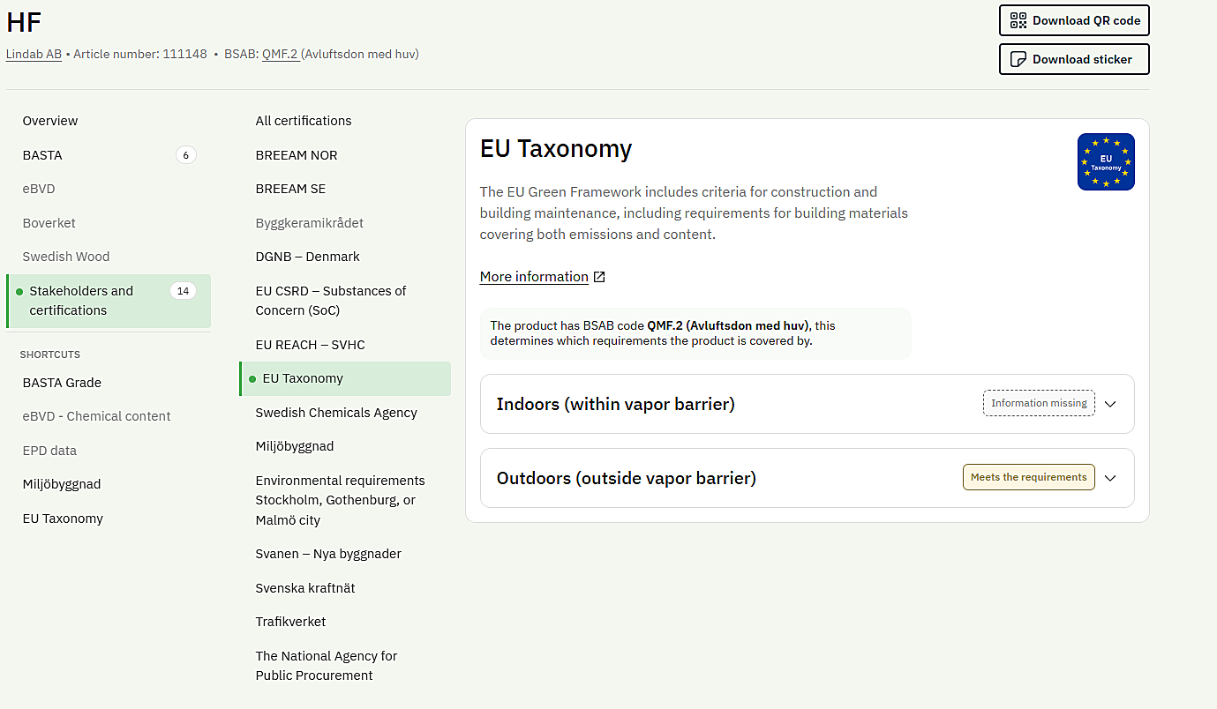Click the Stakeholders count badge showing 14
This screenshot has width=1217, height=709.
[x=183, y=291]
